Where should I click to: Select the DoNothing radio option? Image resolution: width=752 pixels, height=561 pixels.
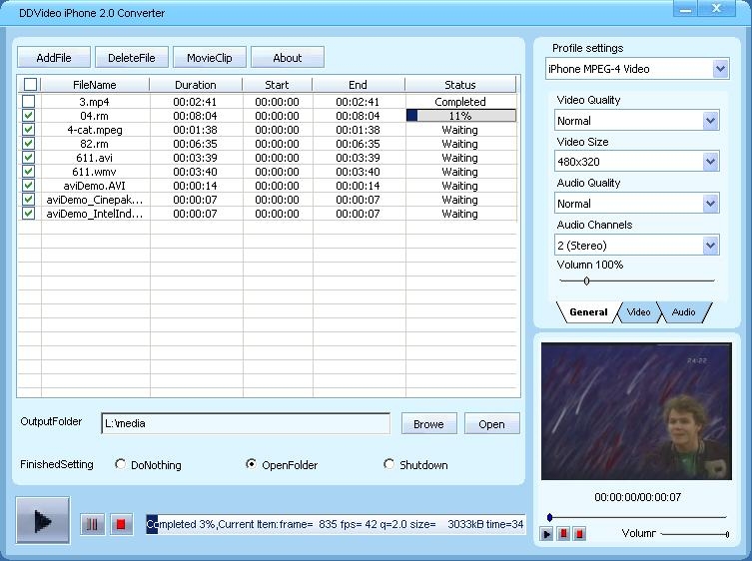121,464
